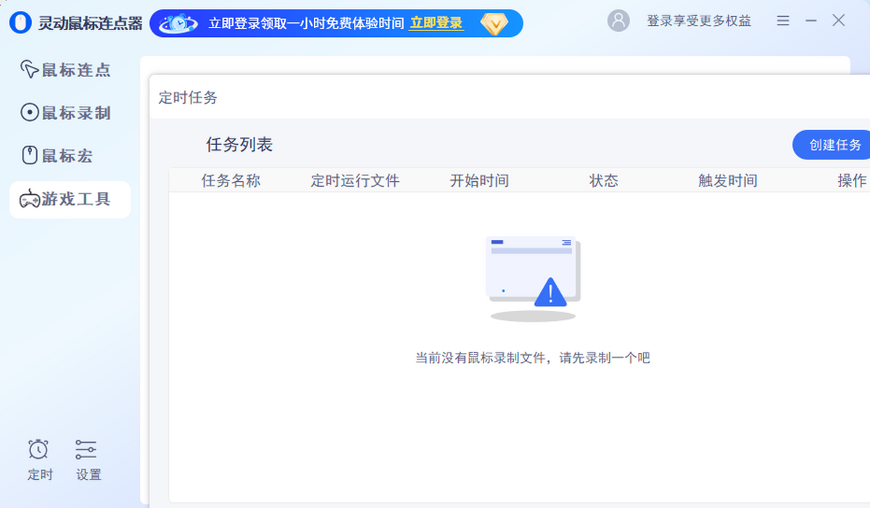Minimize the window
Viewport: 870px width, 508px height.
coord(811,21)
